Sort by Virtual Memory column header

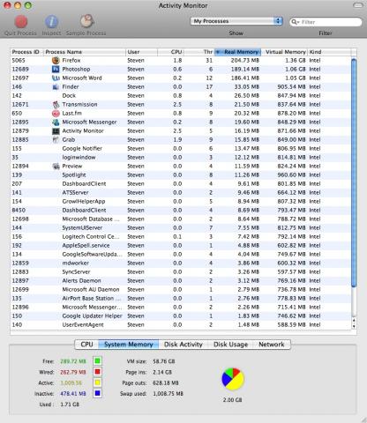pyautogui.click(x=284, y=52)
